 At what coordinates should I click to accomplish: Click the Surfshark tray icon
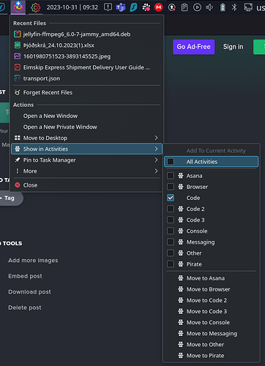click(x=133, y=7)
